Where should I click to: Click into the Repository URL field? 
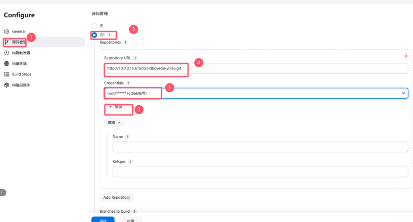click(x=290, y=68)
